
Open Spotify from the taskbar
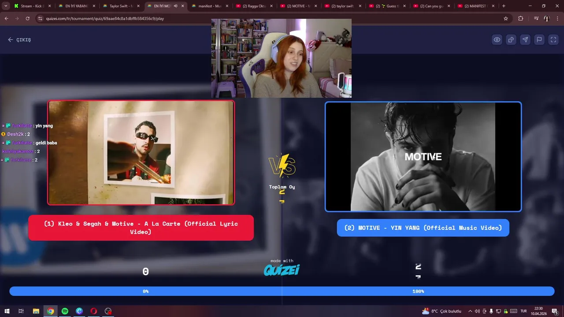pyautogui.click(x=65, y=311)
